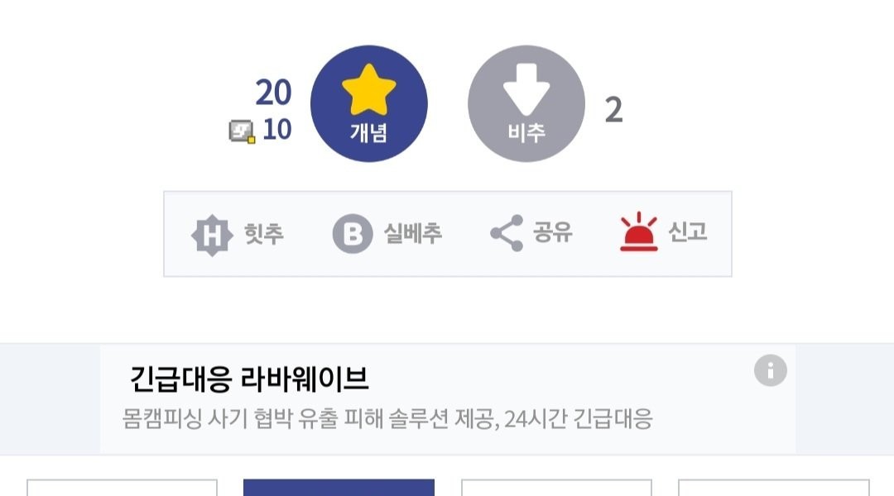Select the 힛추 text label
Viewport: 894px width, 496px height.
click(263, 233)
